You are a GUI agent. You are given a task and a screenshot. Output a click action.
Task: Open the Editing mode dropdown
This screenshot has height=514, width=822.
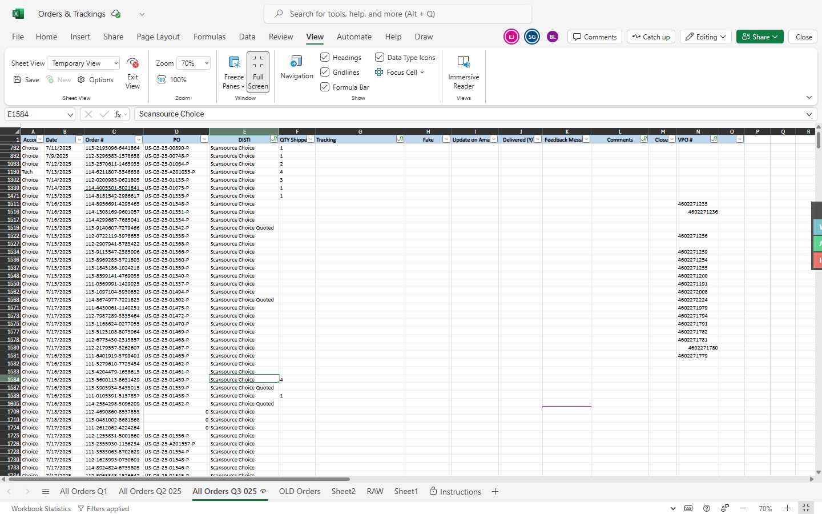(706, 37)
